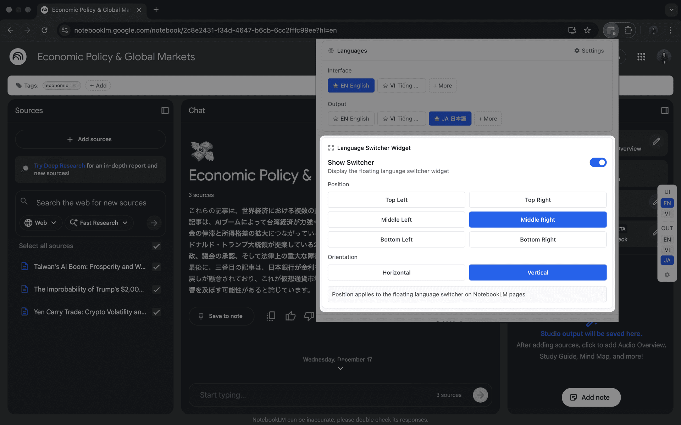Open the Web source type dropdown
Screen dimensions: 681x425
tap(40, 223)
